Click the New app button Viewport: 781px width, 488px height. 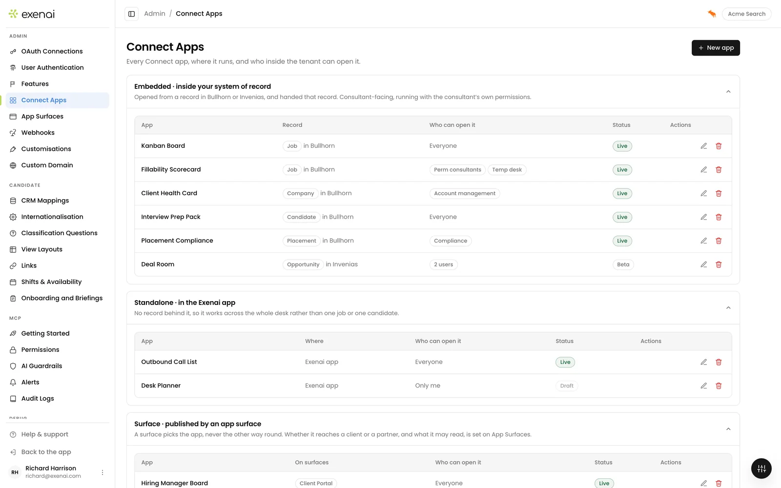716,48
